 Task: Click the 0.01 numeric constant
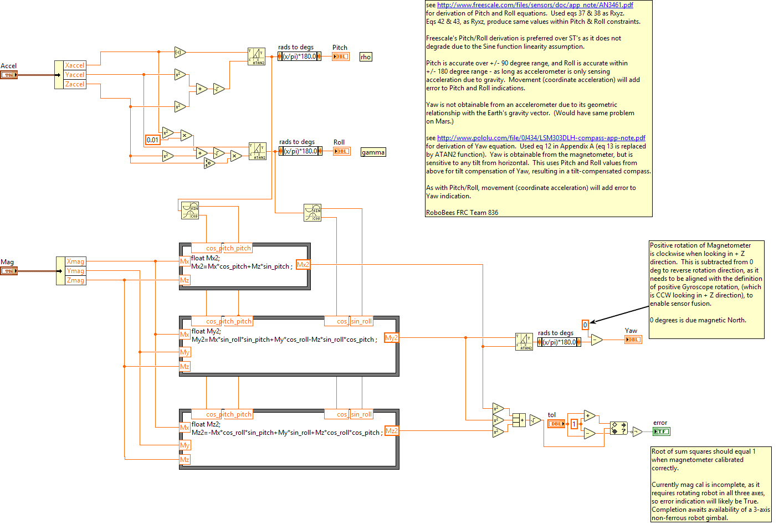[152, 140]
